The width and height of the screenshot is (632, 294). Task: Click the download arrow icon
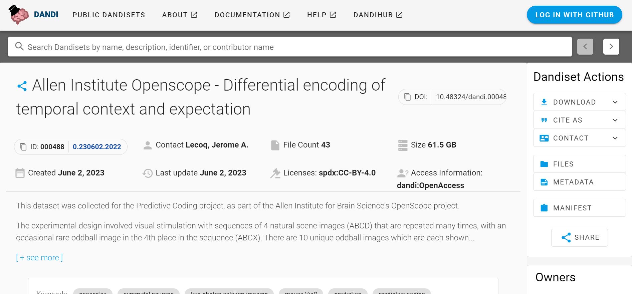tap(544, 102)
